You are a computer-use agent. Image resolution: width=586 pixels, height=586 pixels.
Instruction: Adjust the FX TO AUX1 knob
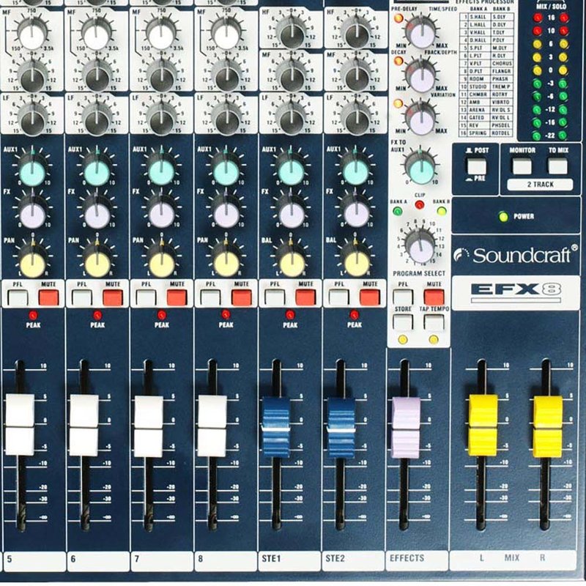[x=420, y=169]
